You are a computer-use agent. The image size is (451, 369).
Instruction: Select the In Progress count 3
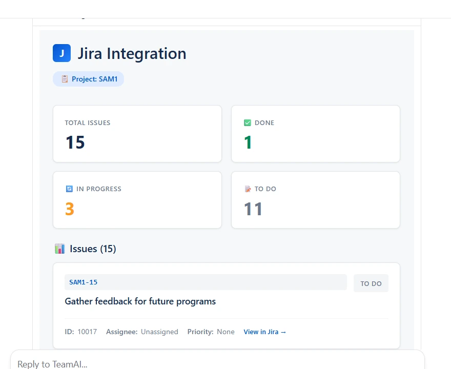coord(70,209)
